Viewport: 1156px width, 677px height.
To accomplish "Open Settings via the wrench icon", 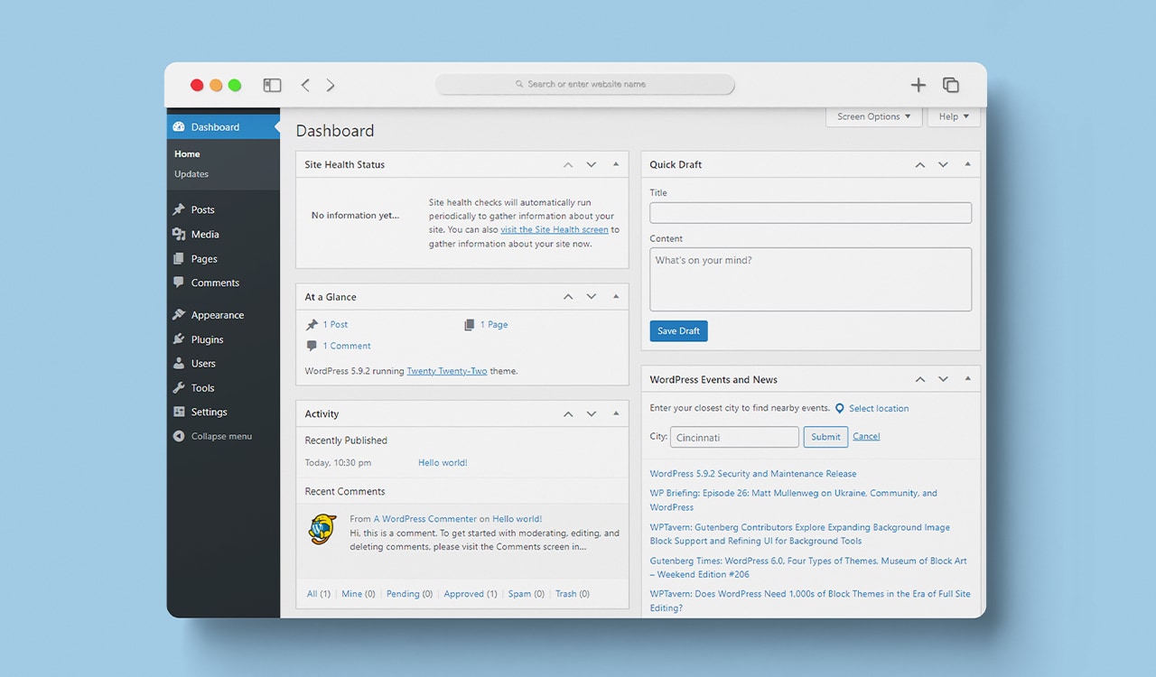I will (x=181, y=412).
